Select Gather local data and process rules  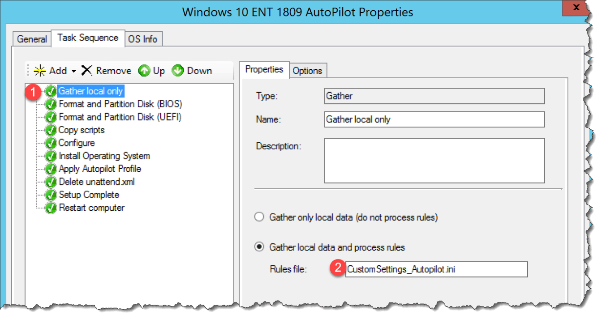tap(259, 247)
